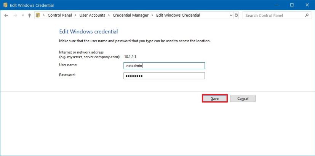The image size is (315, 156).
Task: Go back using the back arrow
Action: (x=6, y=16)
